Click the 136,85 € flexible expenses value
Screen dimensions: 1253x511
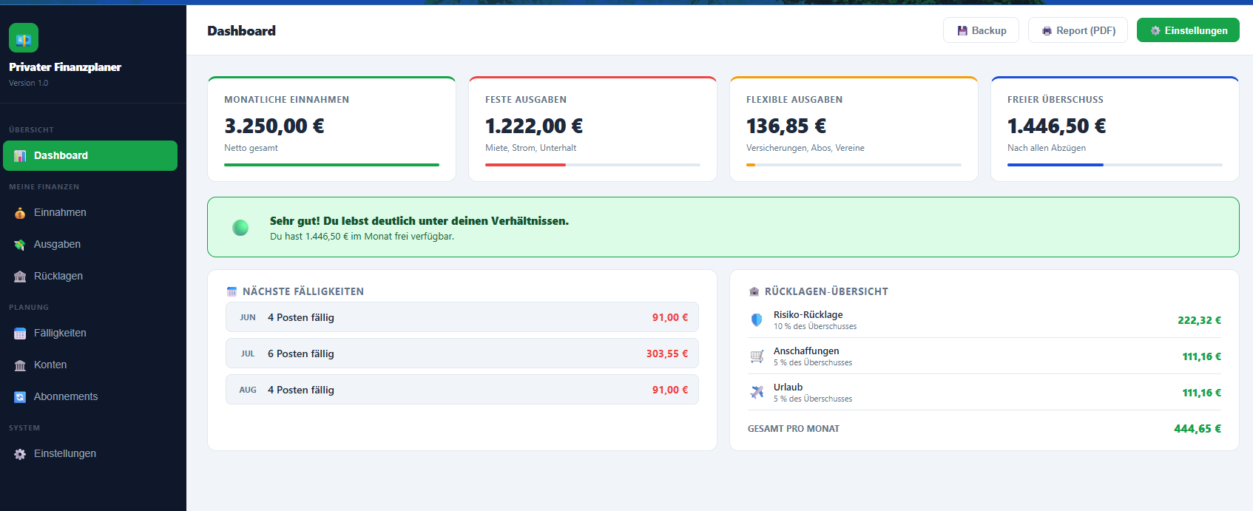coord(786,126)
